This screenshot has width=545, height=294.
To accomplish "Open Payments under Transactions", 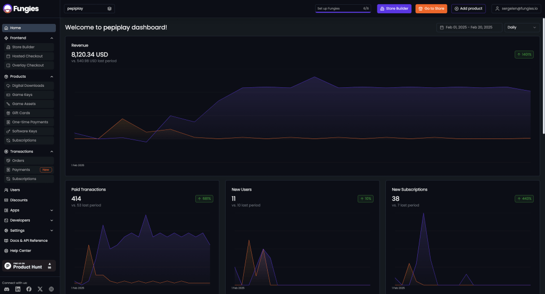I will 29,170.
